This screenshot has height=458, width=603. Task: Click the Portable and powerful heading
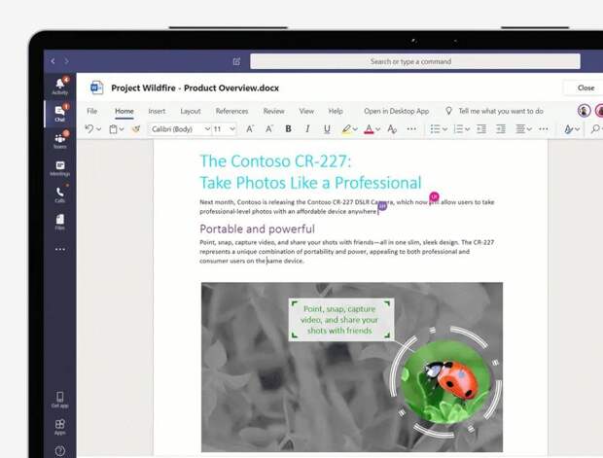click(x=257, y=229)
